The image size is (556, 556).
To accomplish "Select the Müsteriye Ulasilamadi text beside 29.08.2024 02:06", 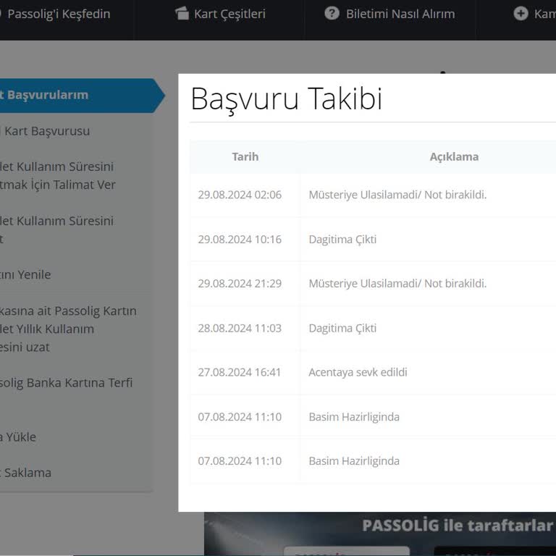I will (x=397, y=195).
